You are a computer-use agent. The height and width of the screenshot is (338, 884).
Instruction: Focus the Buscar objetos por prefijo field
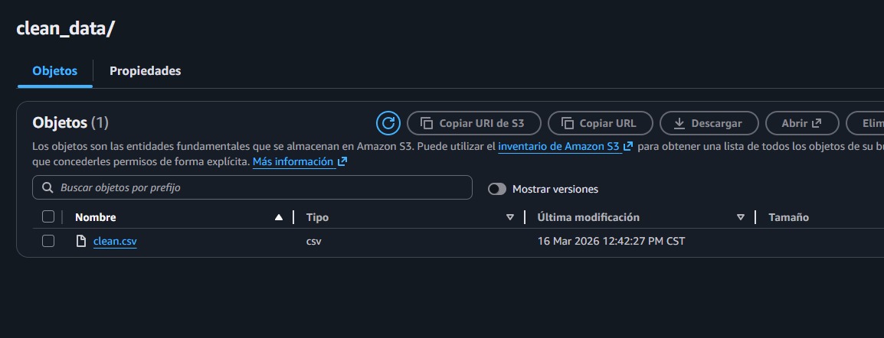click(x=260, y=187)
